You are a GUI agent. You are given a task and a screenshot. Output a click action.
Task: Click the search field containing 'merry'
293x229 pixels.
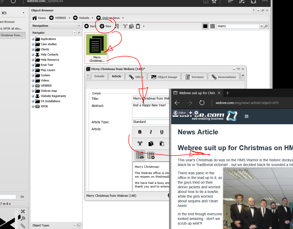pos(238,26)
